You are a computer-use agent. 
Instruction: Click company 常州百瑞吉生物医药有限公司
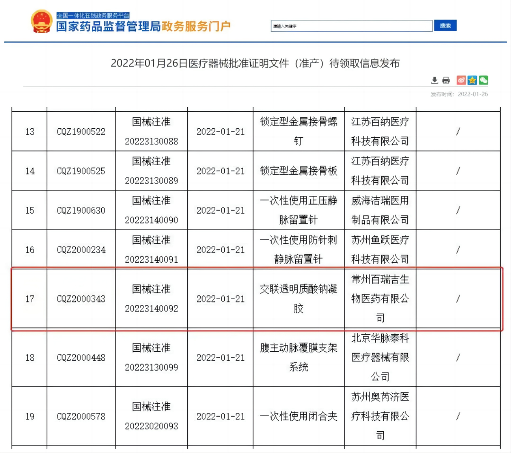[380, 299]
